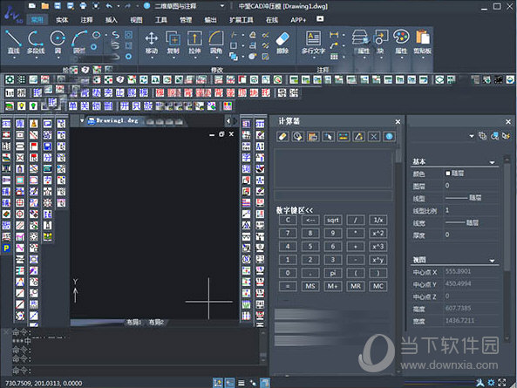The height and width of the screenshot is (388, 517).
Task: Click the pi calculator button
Action: [333, 273]
